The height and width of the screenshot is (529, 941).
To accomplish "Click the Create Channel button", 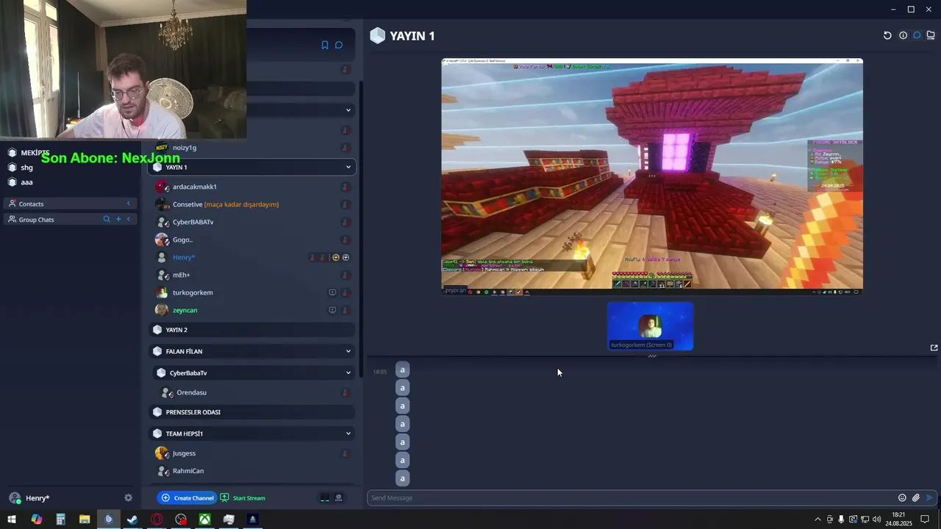I will click(x=187, y=498).
